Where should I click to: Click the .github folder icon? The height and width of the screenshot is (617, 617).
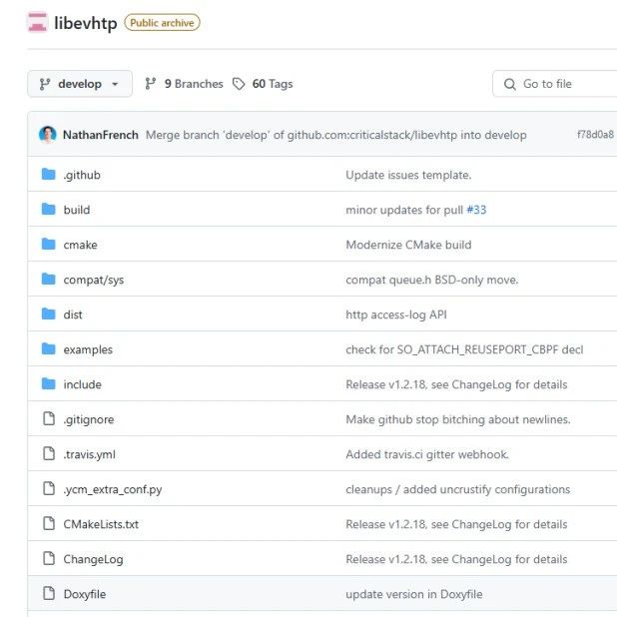pos(49,175)
